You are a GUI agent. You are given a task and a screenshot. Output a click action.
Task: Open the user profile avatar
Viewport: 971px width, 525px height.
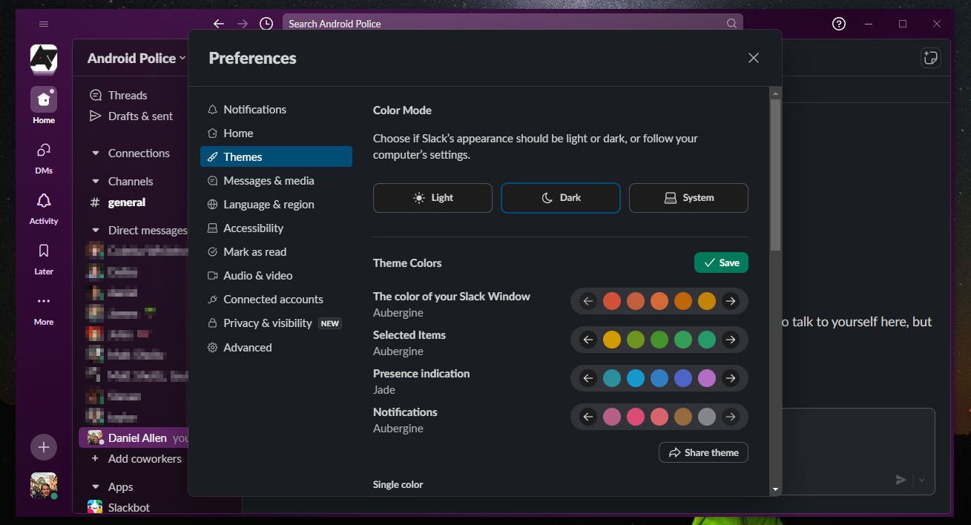point(44,486)
